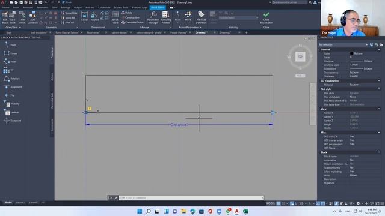Image resolution: width=385 pixels, height=216 pixels.
Task: Open the Express Tools ribbon tab
Action: point(121,8)
